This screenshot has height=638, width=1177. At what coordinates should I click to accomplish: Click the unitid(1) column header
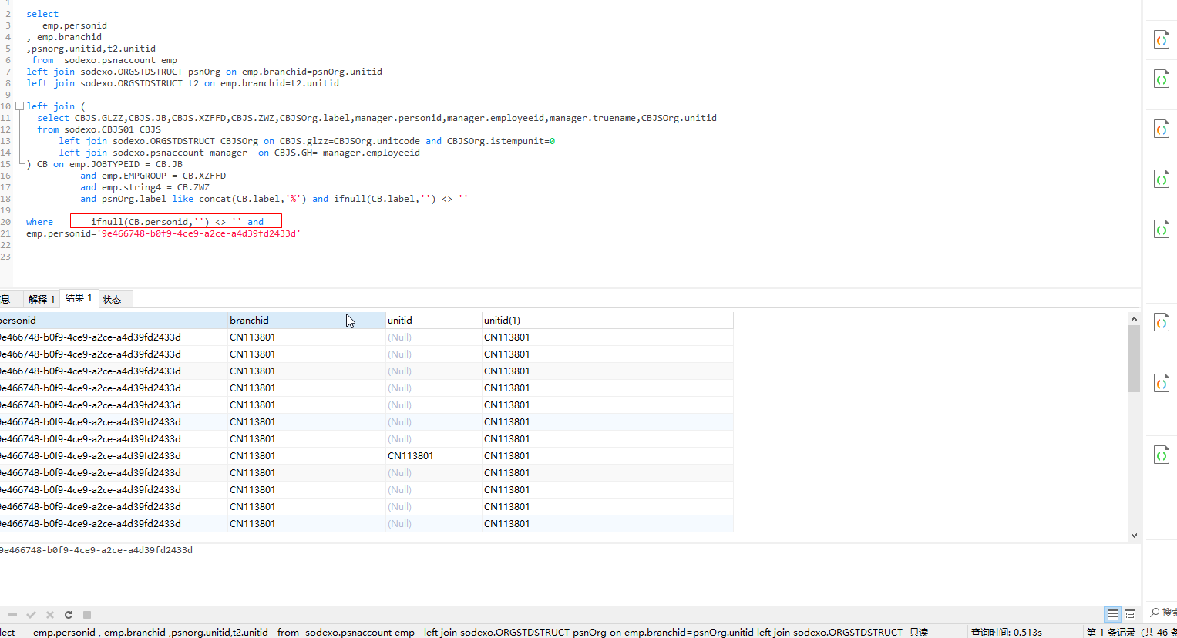click(x=502, y=320)
